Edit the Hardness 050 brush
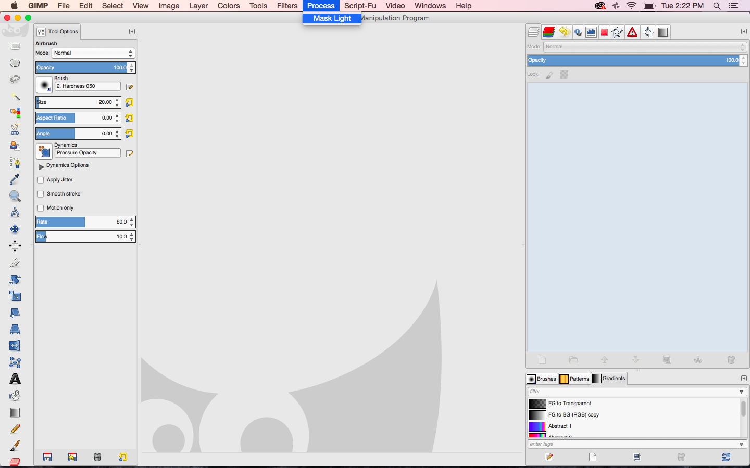This screenshot has height=468, width=750. [130, 87]
